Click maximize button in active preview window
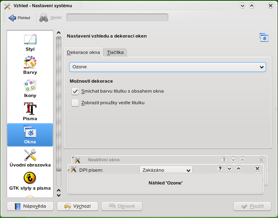 [x=238, y=168]
